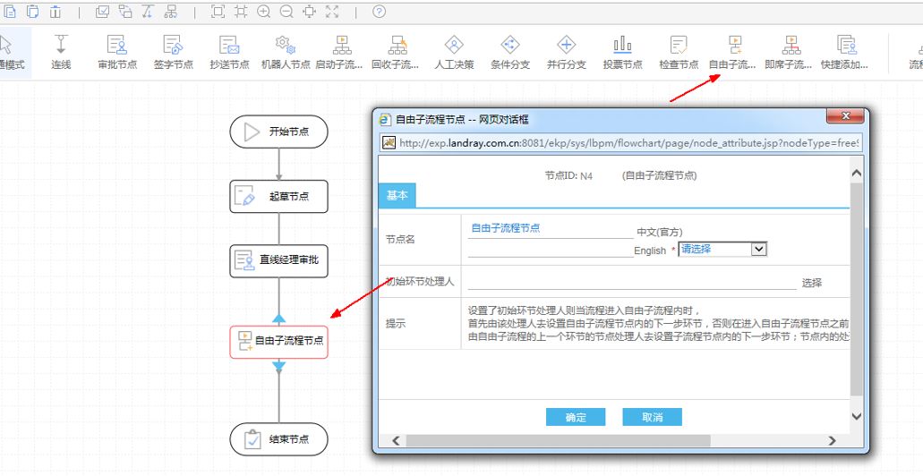This screenshot has width=923, height=476.
Task: Click the dialog's horizontal scrollbar right arrow
Action: tap(832, 441)
